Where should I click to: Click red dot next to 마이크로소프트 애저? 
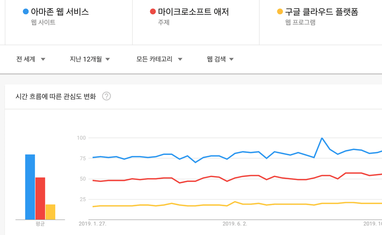pyautogui.click(x=153, y=12)
